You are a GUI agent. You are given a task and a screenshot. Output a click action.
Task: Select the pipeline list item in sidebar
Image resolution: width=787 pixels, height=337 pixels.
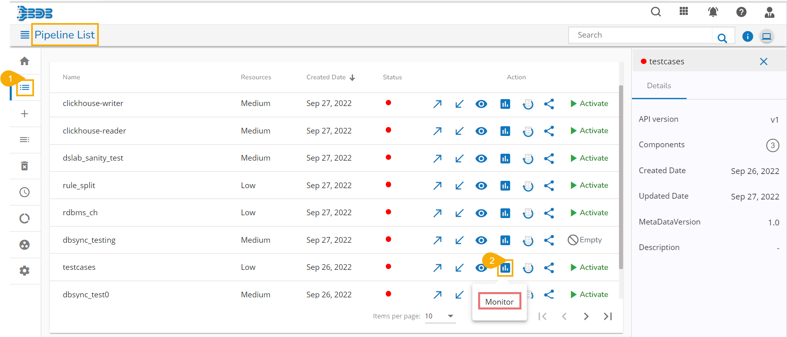[x=25, y=87]
